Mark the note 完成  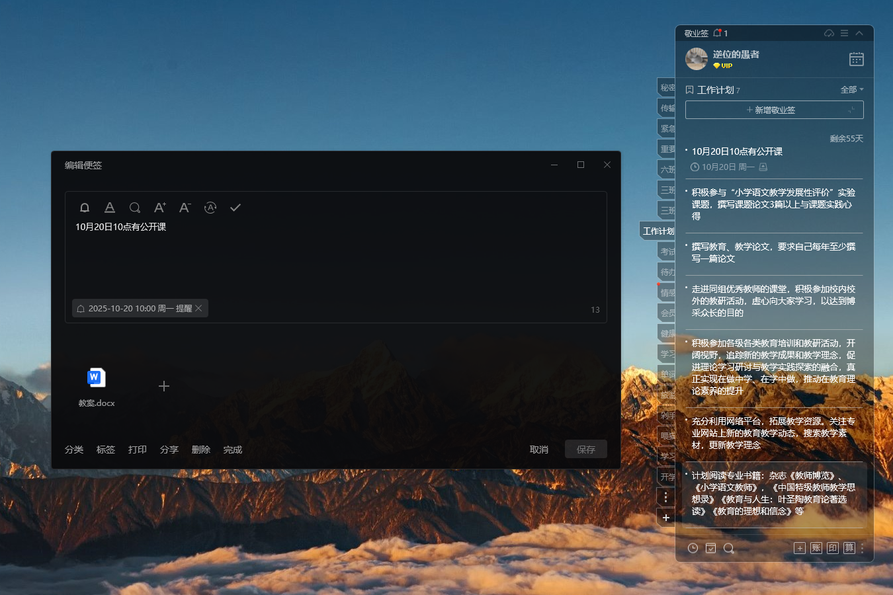pos(233,450)
